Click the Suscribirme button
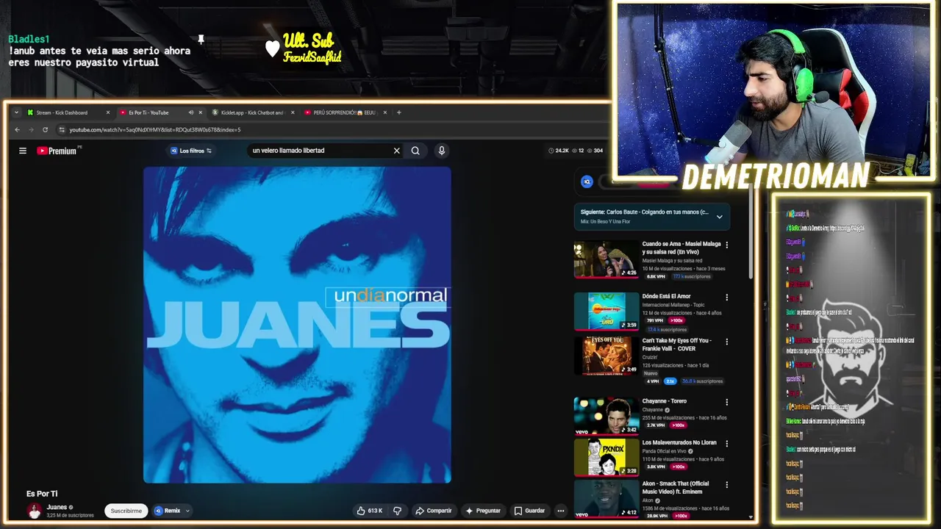The height and width of the screenshot is (529, 941). point(126,511)
